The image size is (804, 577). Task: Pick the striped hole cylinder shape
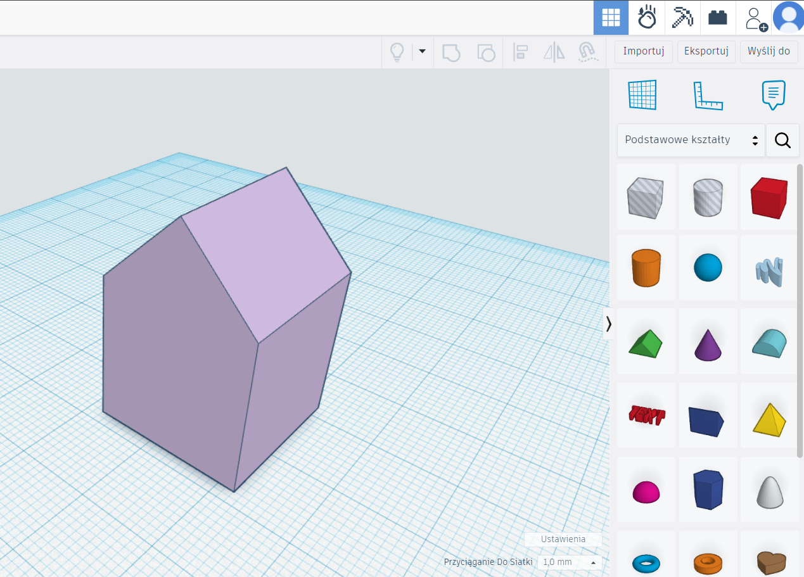(x=708, y=198)
